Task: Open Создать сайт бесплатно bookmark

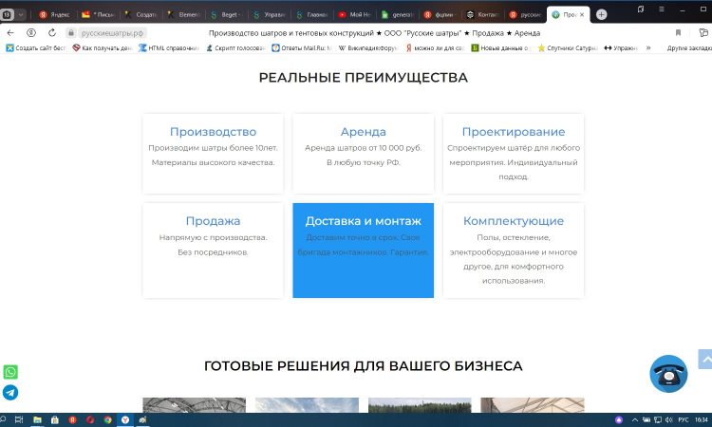Action: coord(36,47)
